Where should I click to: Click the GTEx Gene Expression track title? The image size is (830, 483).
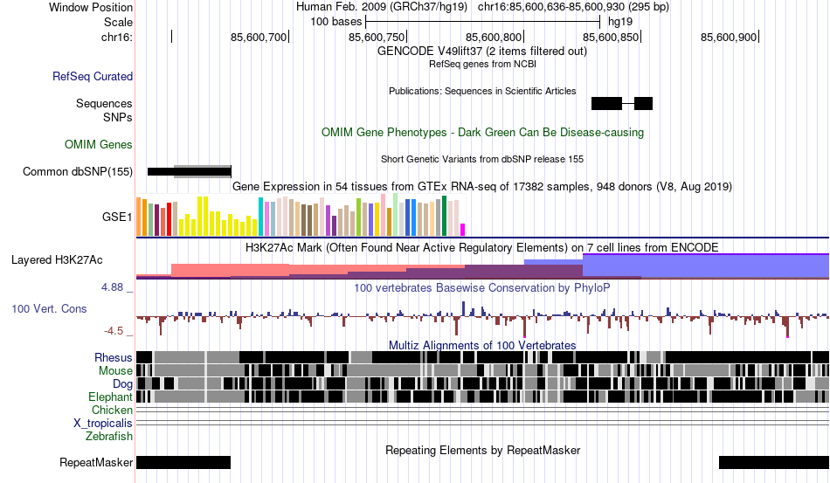(x=482, y=186)
